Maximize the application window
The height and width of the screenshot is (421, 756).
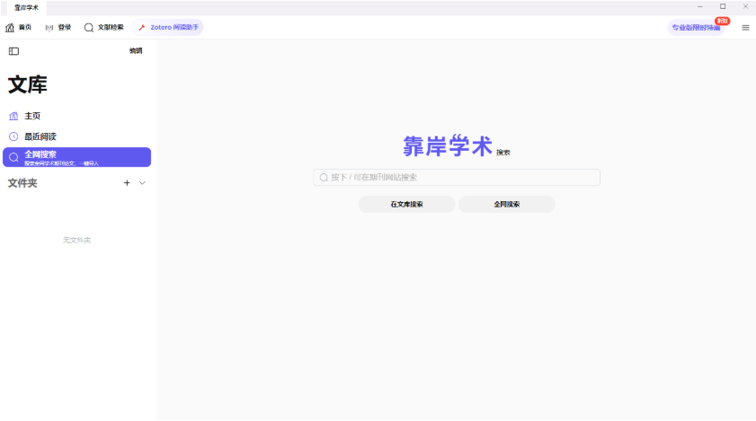pos(723,7)
